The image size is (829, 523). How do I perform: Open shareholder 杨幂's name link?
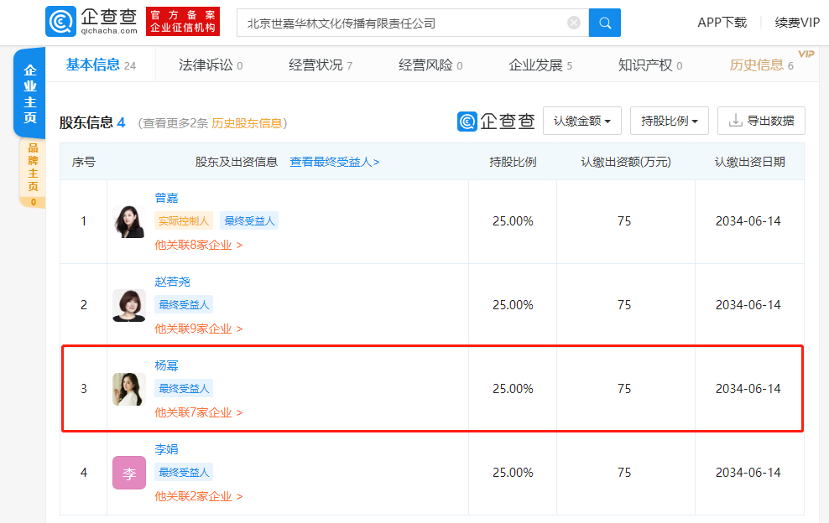coord(166,365)
